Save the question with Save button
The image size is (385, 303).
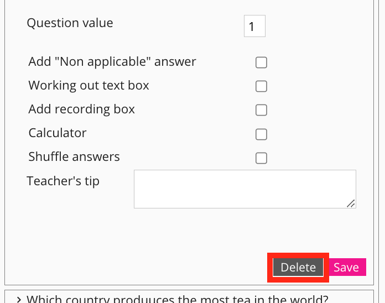pyautogui.click(x=346, y=267)
